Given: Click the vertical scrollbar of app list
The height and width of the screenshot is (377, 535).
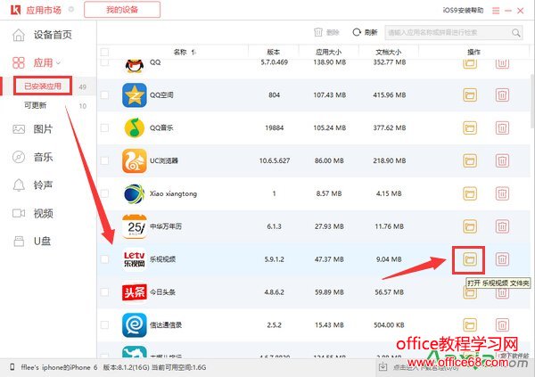Looking at the screenshot, I should [x=532, y=101].
